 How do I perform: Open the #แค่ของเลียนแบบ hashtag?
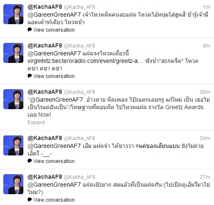157,146
